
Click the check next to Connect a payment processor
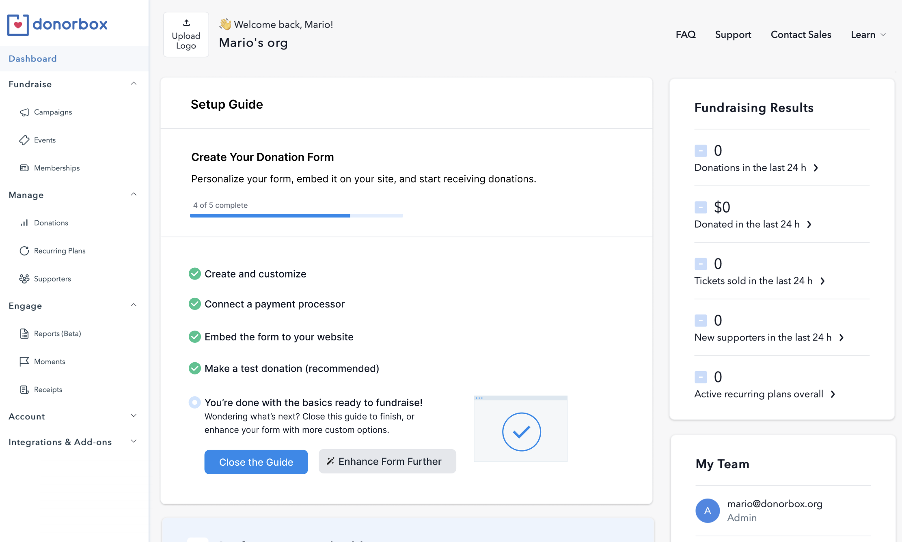[195, 304]
